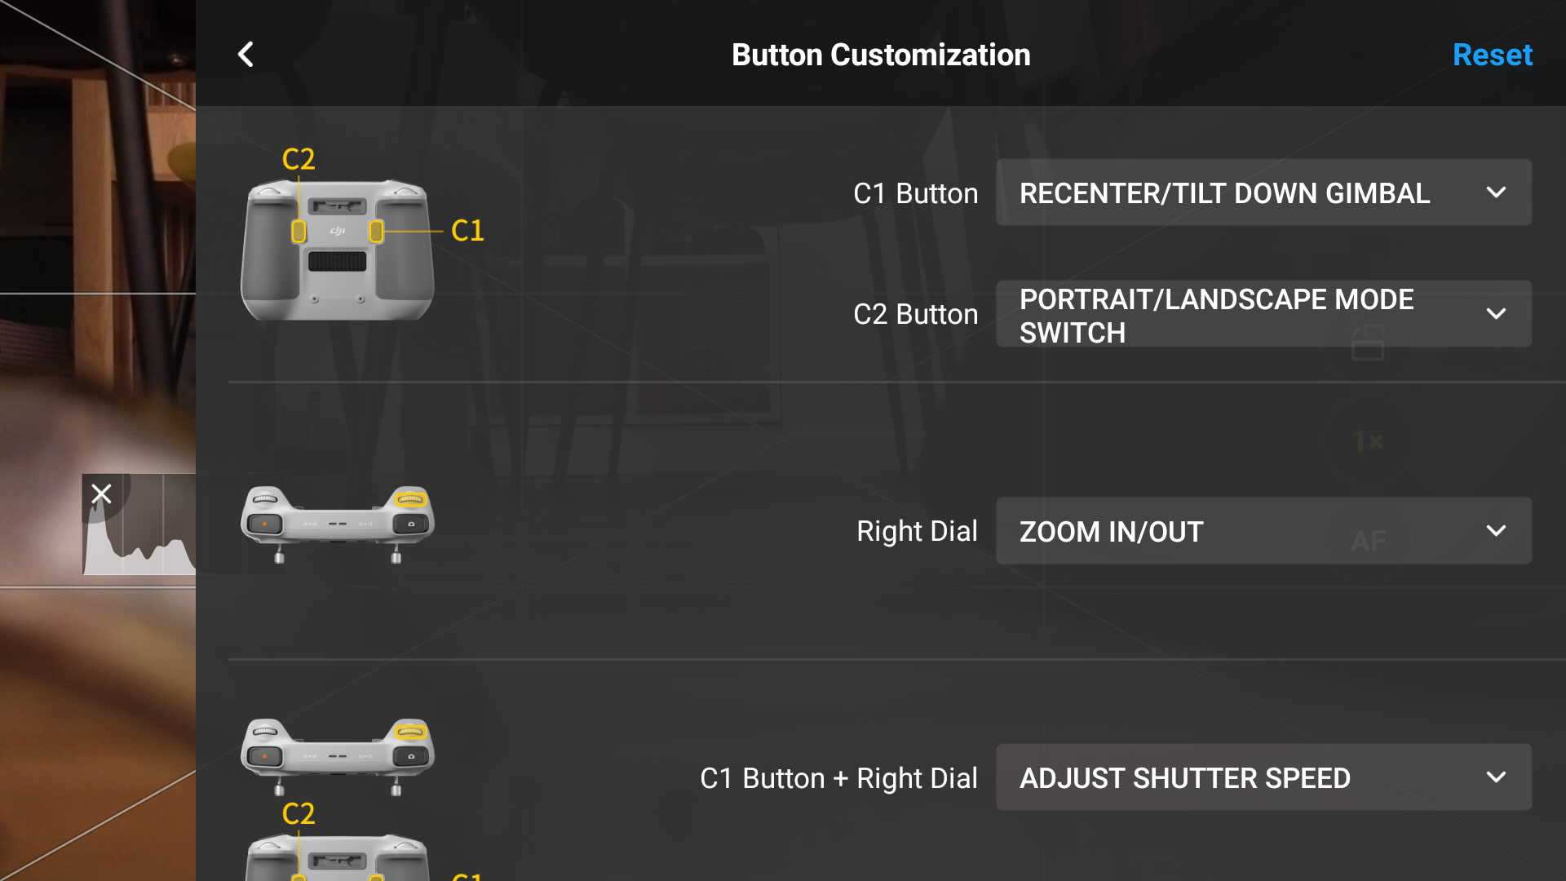
Task: Click the histogram graph thumbnail
Action: pyautogui.click(x=139, y=525)
